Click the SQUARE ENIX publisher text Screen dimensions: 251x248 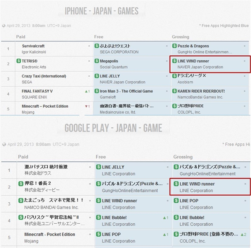click(x=34, y=97)
